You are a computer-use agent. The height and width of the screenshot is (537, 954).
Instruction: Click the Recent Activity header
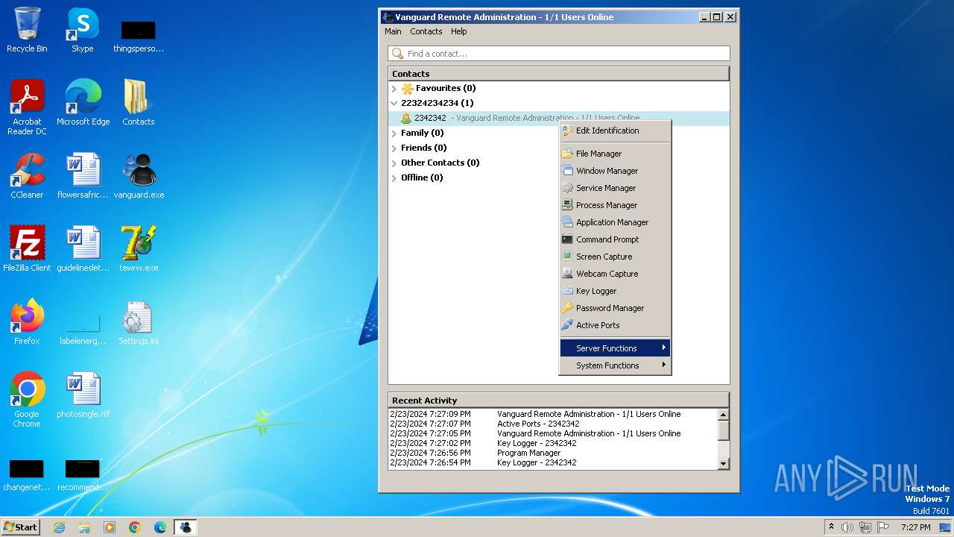pyautogui.click(x=558, y=401)
